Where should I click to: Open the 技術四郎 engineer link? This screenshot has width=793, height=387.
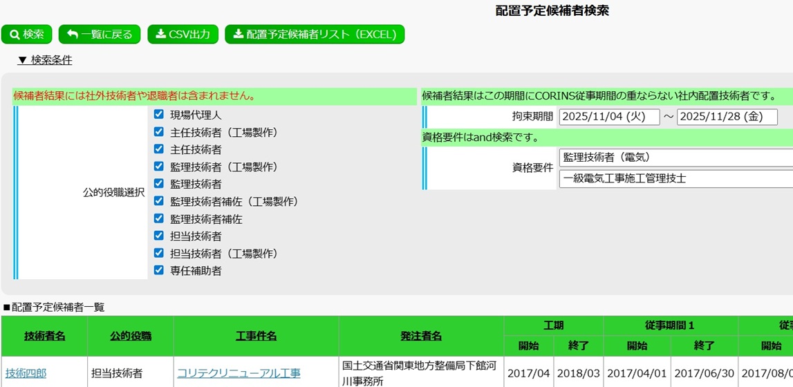[x=26, y=373]
